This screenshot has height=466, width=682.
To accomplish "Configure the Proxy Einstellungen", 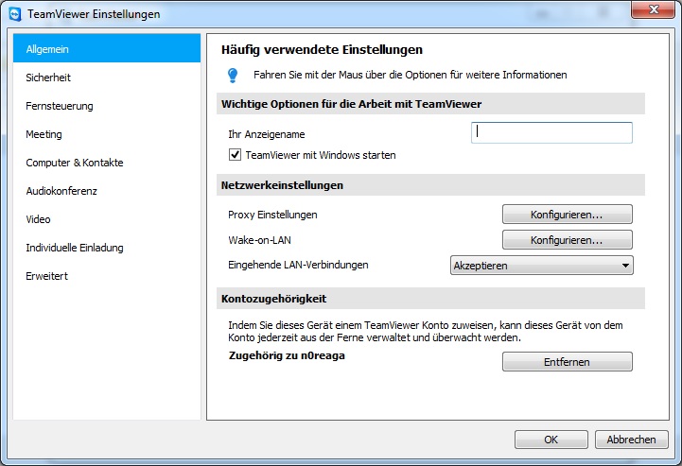I will click(x=568, y=215).
